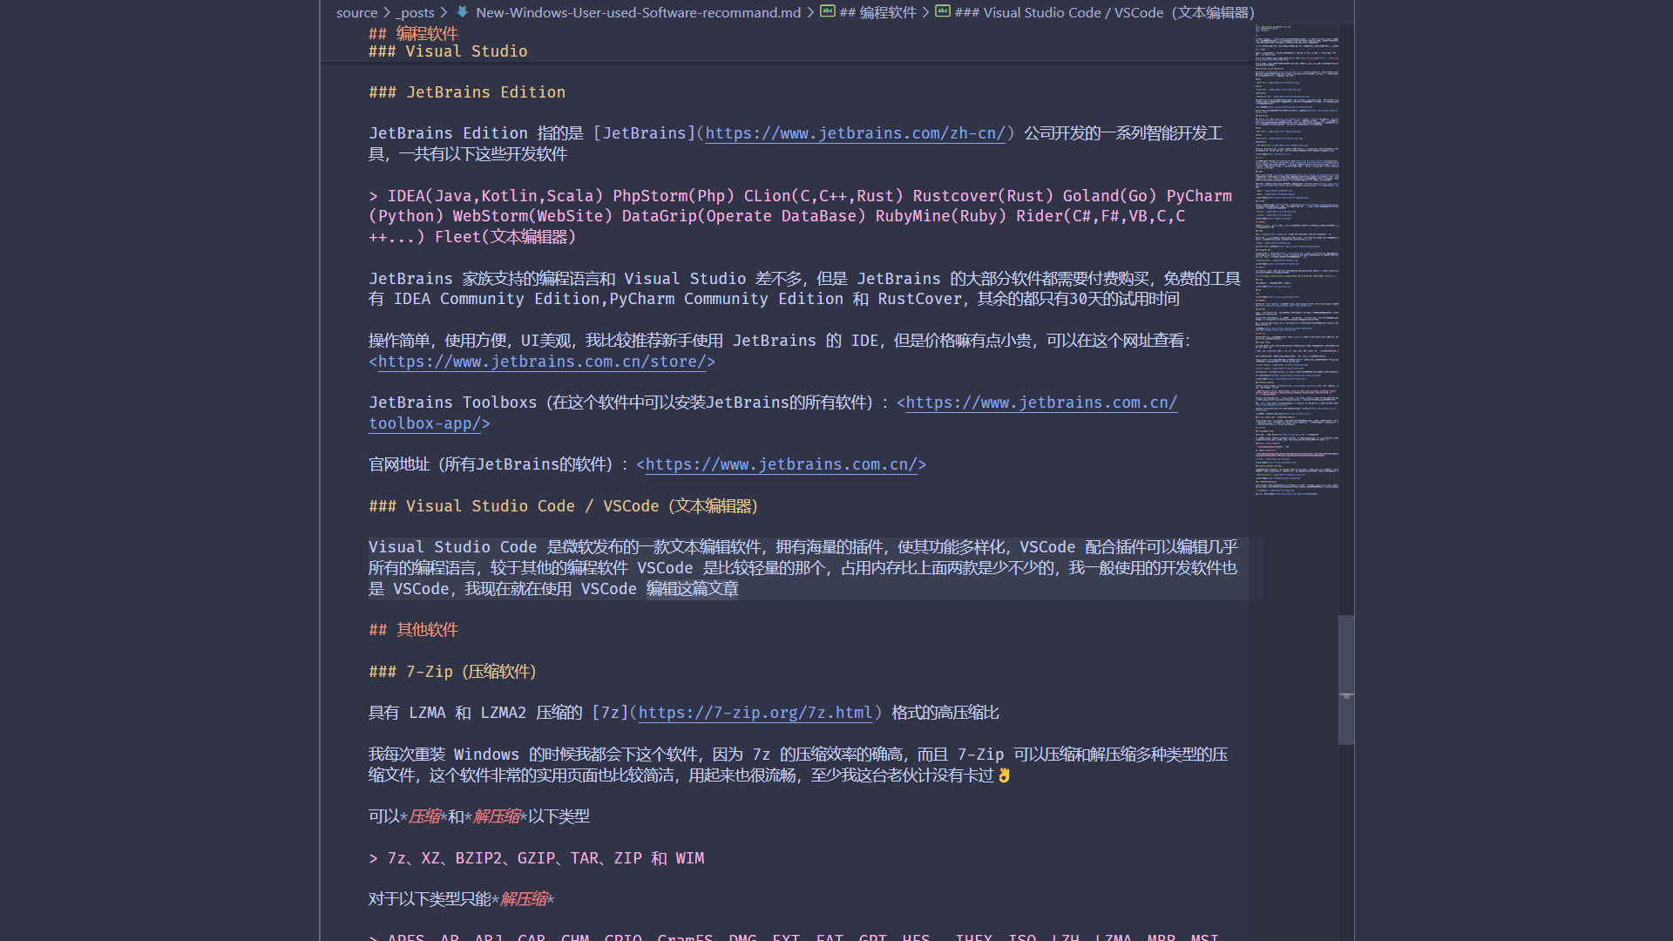Place cursor on '### 7-Zip (压缩软件)' heading

click(x=452, y=672)
